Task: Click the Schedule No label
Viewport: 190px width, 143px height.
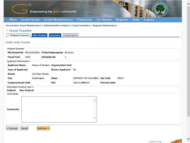Action: [x=48, y=57]
